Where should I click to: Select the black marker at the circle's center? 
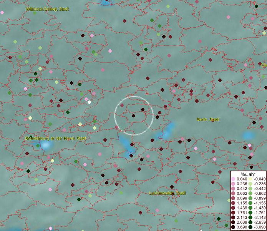pyautogui.click(x=134, y=115)
